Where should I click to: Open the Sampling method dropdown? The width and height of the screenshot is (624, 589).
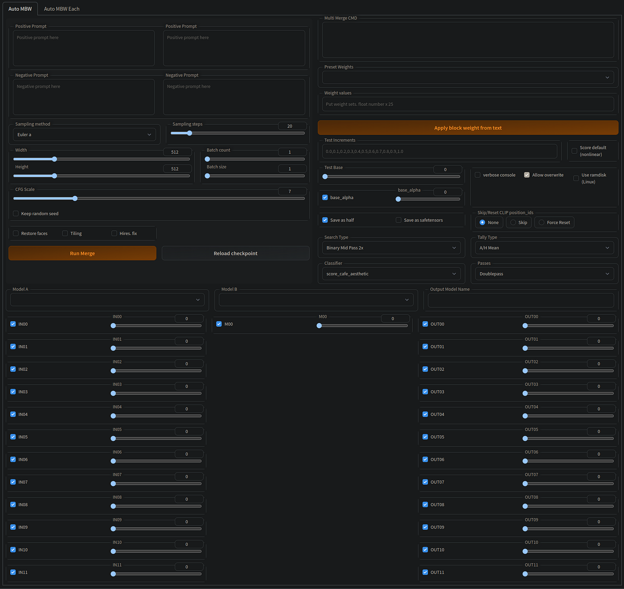tap(85, 135)
